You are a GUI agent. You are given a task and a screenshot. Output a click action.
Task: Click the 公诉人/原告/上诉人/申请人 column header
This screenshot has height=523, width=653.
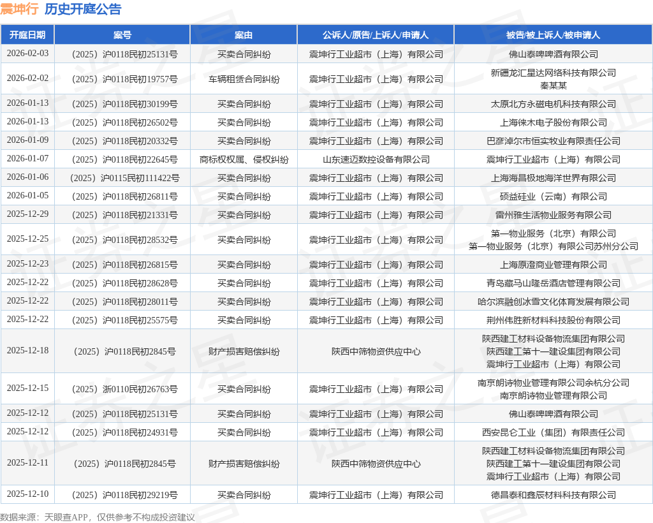point(376,35)
